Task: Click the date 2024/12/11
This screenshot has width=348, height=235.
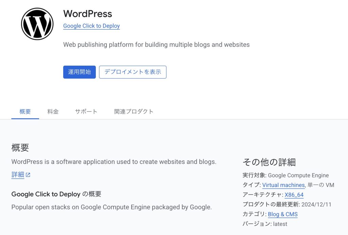Action: click(x=316, y=205)
